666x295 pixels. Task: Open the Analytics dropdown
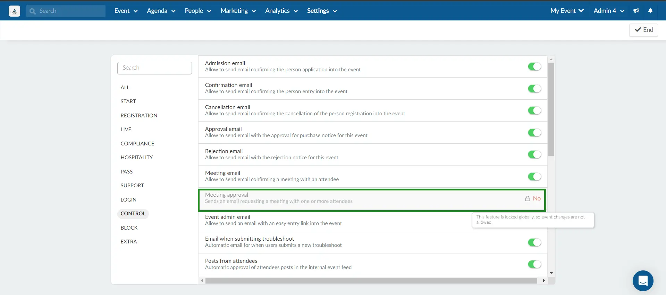tap(281, 11)
